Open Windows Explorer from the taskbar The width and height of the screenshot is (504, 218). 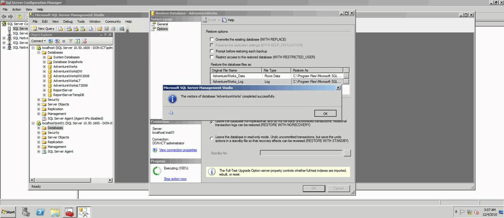(55, 212)
